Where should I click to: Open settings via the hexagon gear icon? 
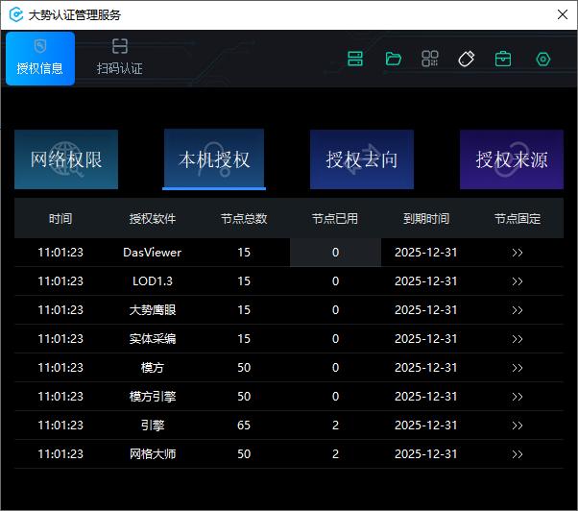[x=543, y=59]
